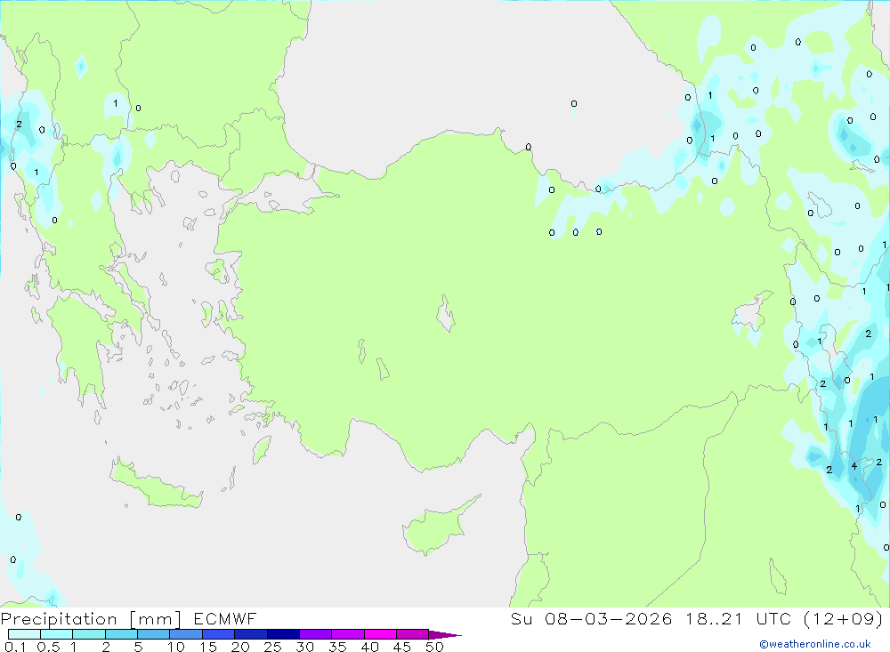Click the '0.1' legend scale label
The width and height of the screenshot is (890, 652).
tap(15, 647)
